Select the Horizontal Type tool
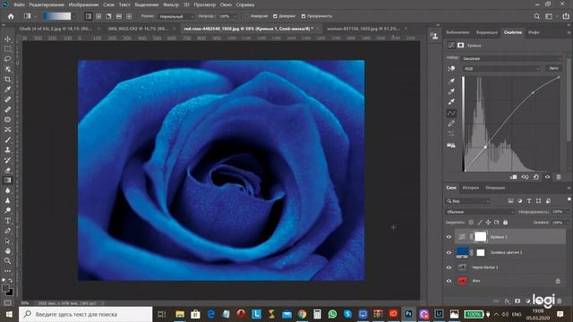Image resolution: width=573 pixels, height=322 pixels. [7, 221]
